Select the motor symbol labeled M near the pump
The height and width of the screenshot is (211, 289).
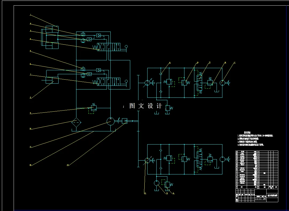click(125, 121)
